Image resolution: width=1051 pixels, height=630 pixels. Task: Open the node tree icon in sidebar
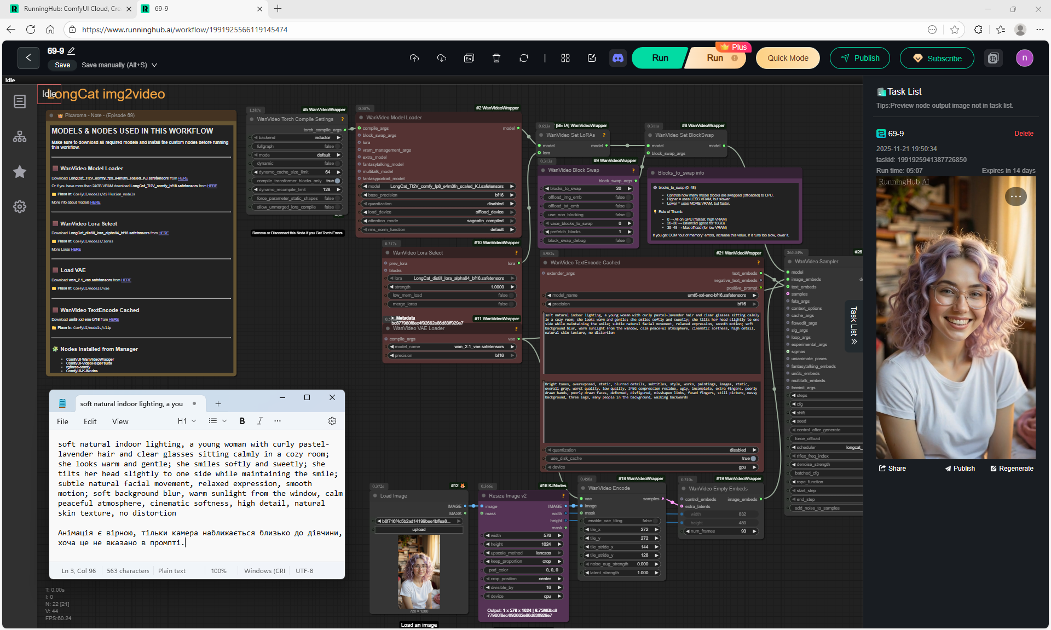coord(20,137)
